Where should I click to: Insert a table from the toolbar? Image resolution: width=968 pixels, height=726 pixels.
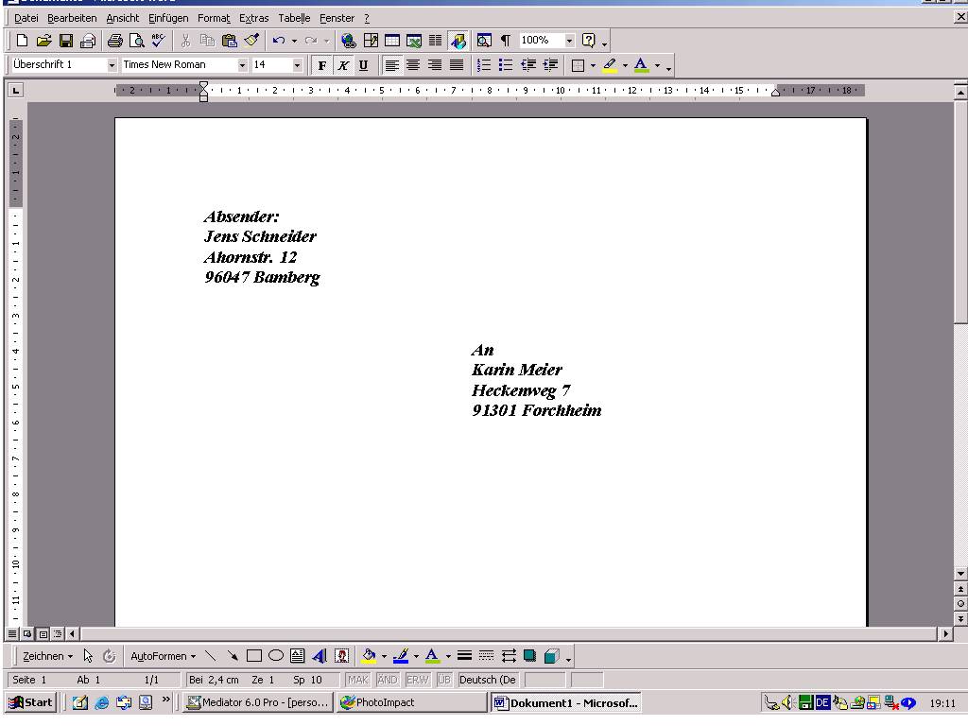392,41
